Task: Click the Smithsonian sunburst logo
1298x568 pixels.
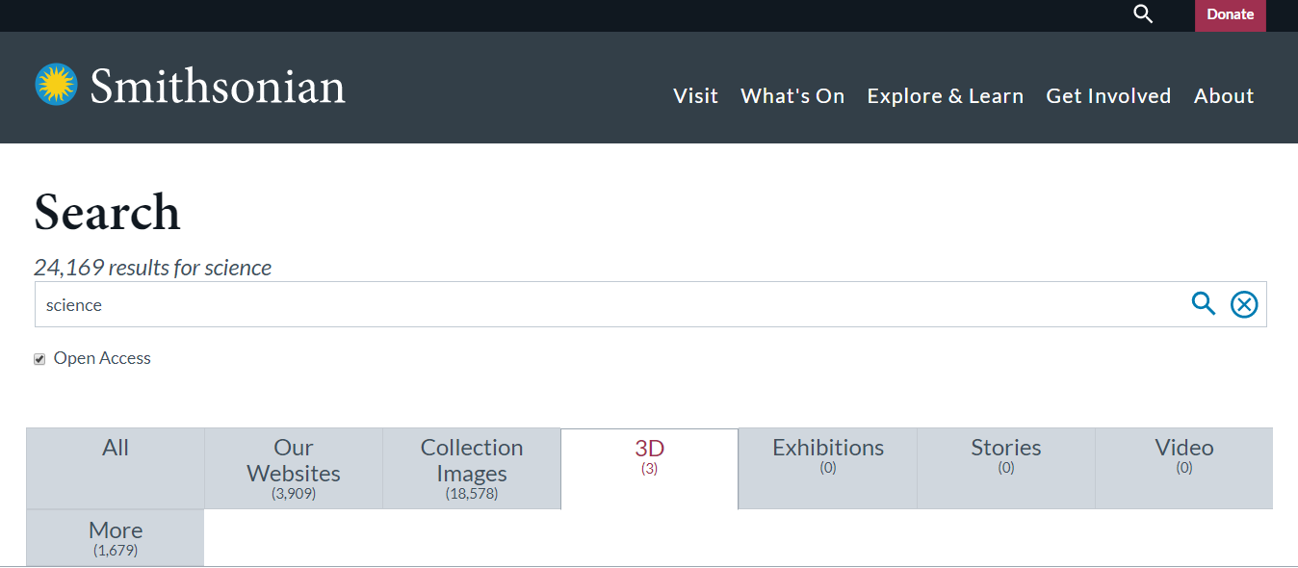Action: pyautogui.click(x=56, y=85)
